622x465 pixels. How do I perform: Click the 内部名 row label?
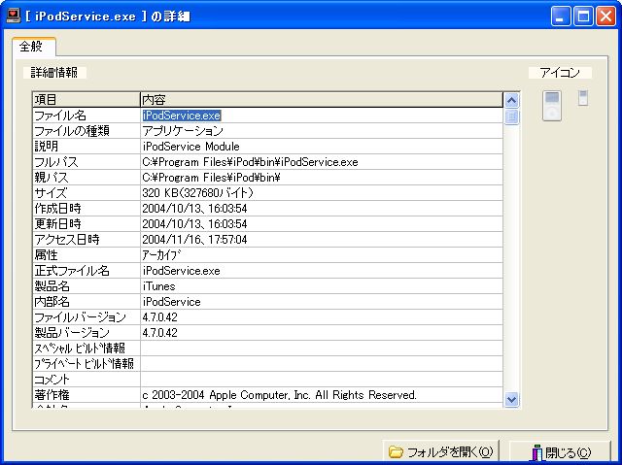52,301
